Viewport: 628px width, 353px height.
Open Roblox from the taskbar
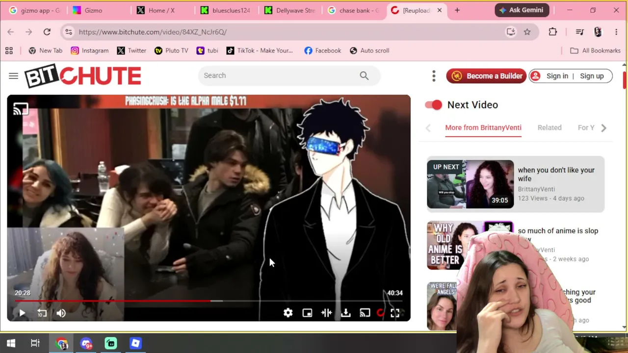click(135, 343)
